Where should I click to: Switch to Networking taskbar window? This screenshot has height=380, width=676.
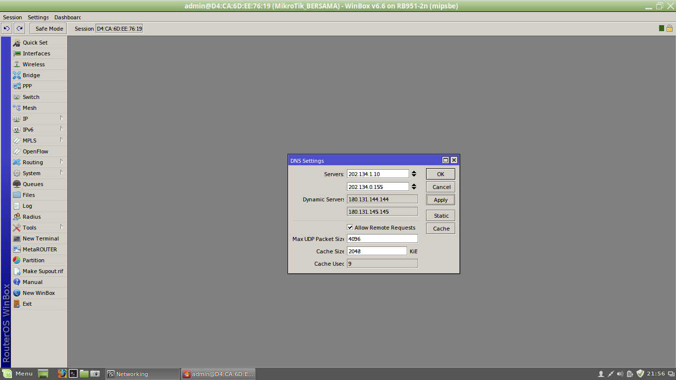143,374
